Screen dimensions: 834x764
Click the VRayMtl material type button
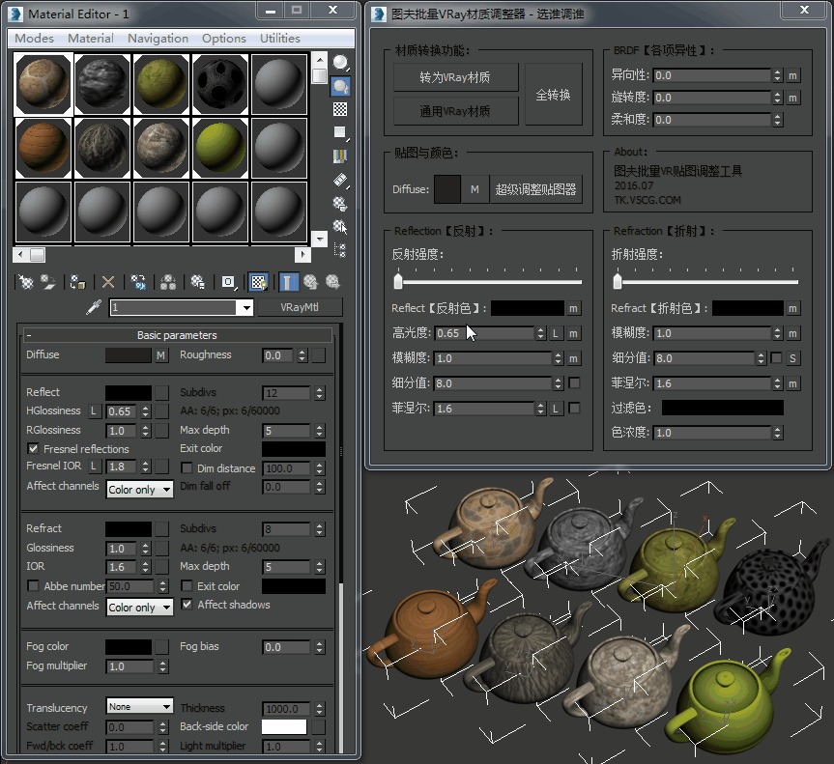pos(300,307)
